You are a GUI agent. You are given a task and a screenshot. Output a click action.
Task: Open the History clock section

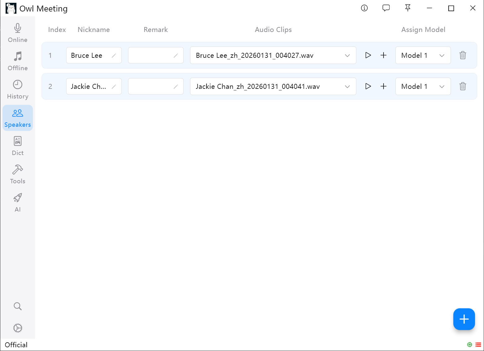[x=18, y=89]
